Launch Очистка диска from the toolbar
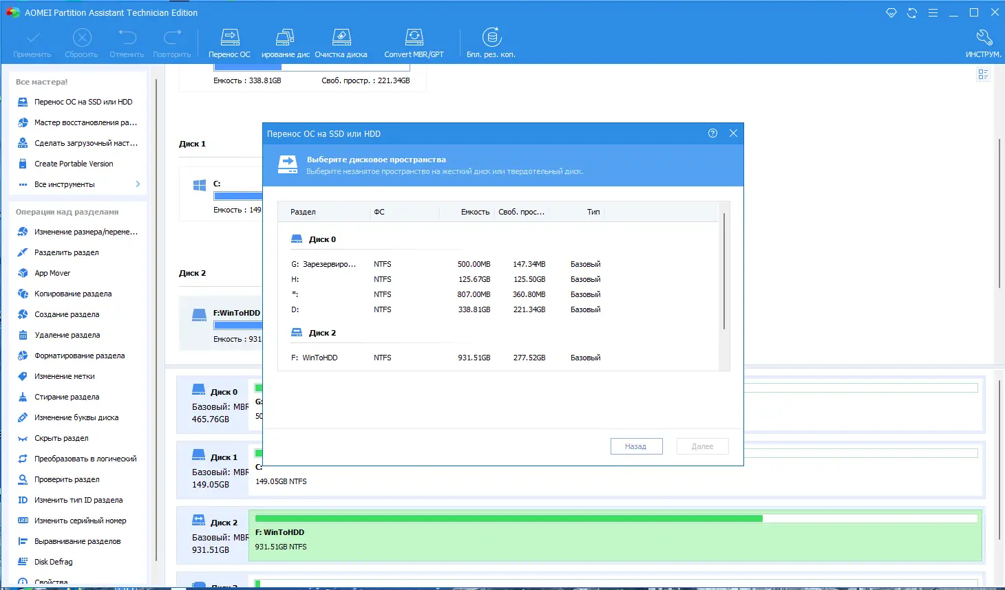 click(341, 43)
